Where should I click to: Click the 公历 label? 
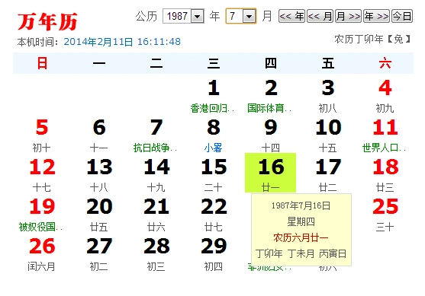point(146,16)
